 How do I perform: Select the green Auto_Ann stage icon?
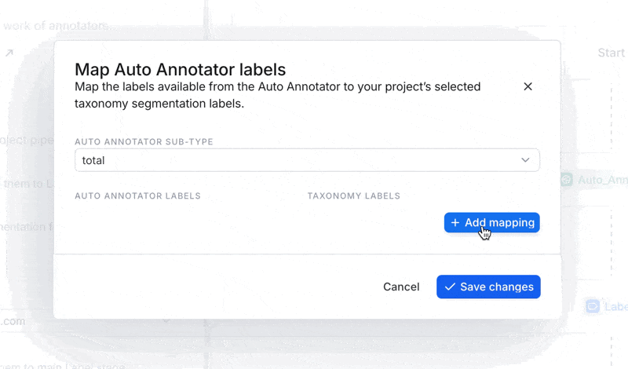click(x=566, y=180)
